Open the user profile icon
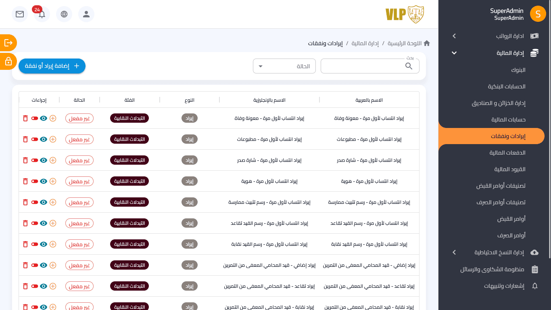The image size is (551, 310). [86, 14]
